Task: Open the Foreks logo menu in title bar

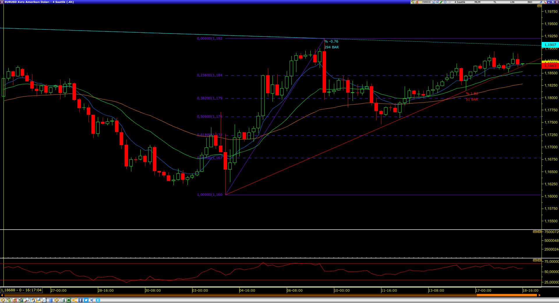Action: click(x=425, y=2)
